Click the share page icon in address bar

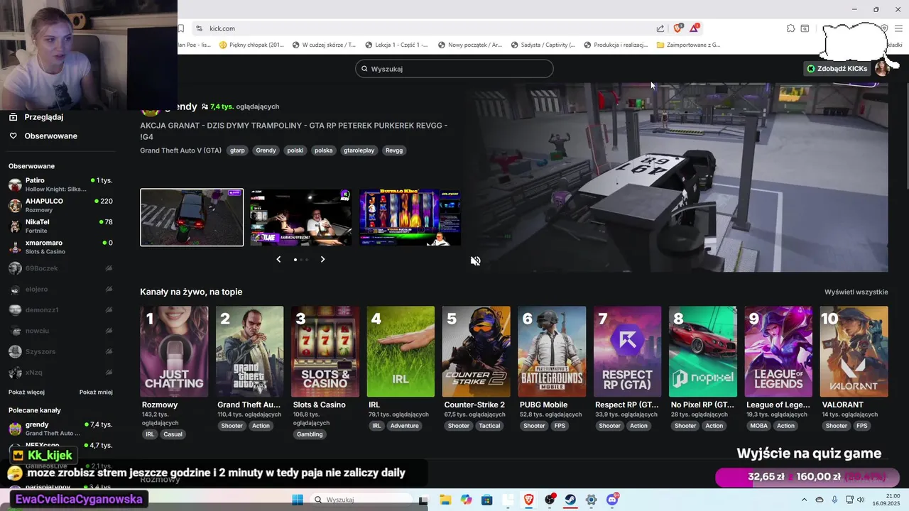(660, 28)
